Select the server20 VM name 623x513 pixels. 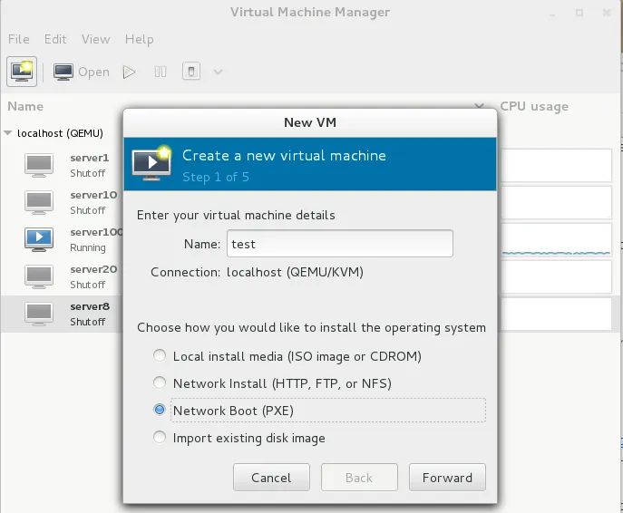[93, 269]
